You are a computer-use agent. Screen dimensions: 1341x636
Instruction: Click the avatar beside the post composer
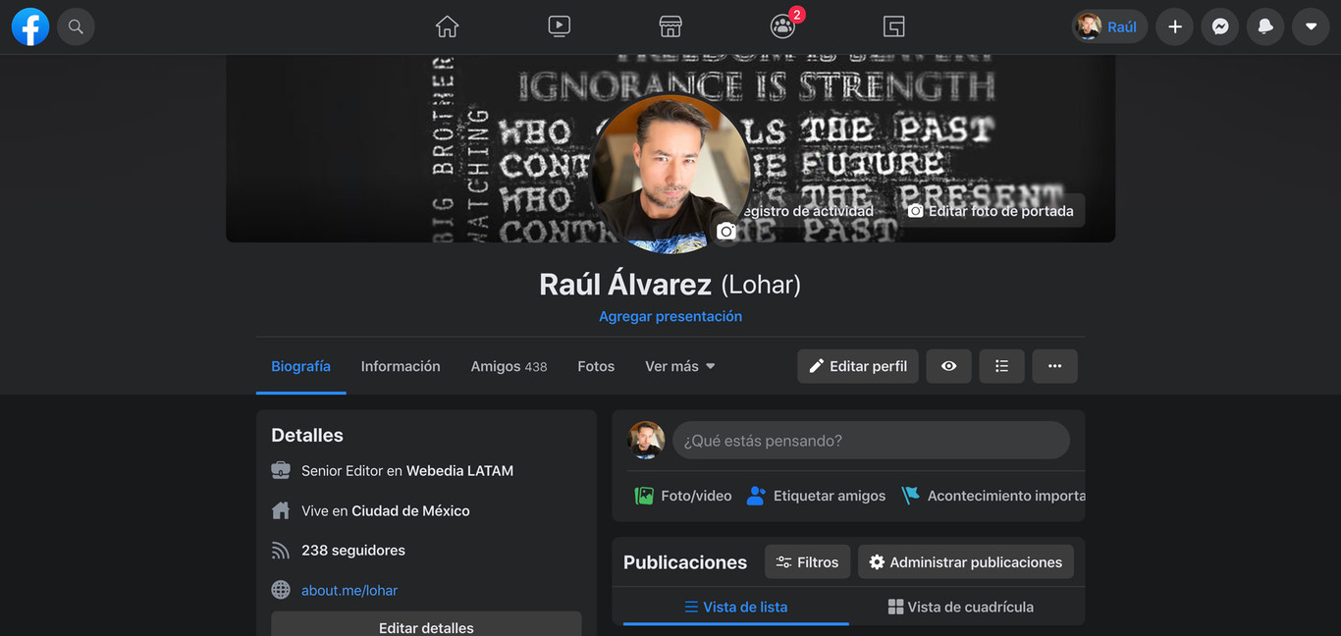coord(646,441)
